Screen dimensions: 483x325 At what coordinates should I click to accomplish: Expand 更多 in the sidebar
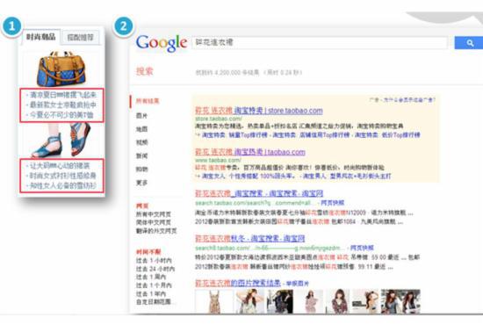pyautogui.click(x=141, y=183)
